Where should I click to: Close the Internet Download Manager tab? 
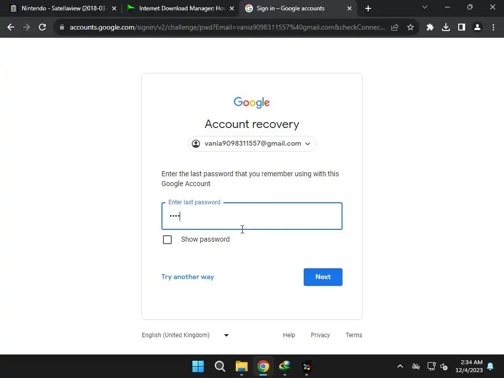(x=232, y=8)
